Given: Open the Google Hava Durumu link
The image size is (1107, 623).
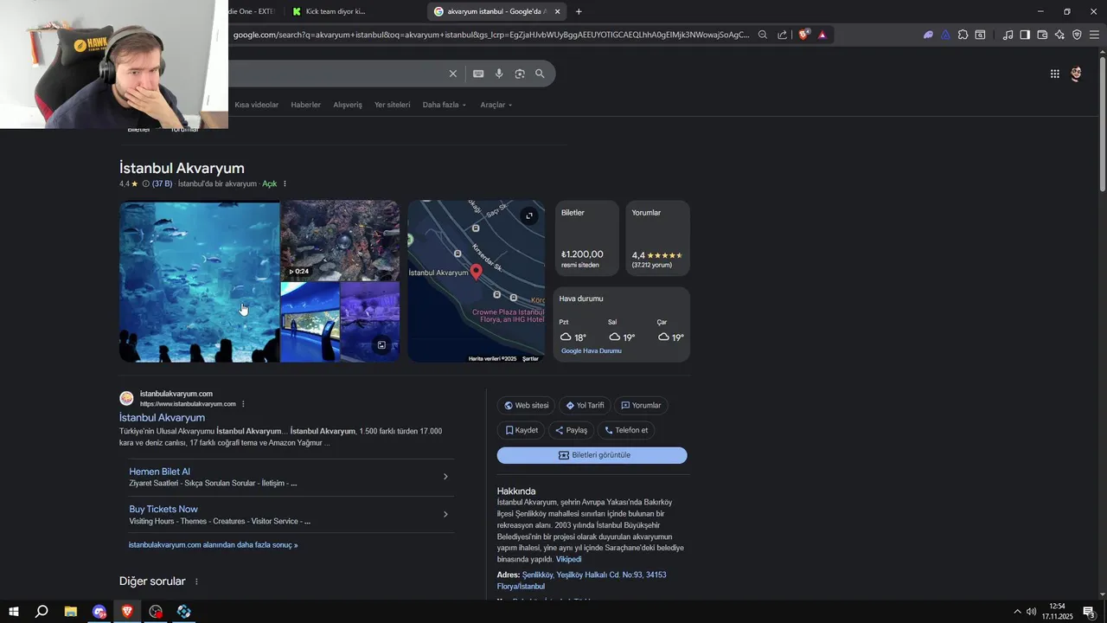Looking at the screenshot, I should point(592,350).
